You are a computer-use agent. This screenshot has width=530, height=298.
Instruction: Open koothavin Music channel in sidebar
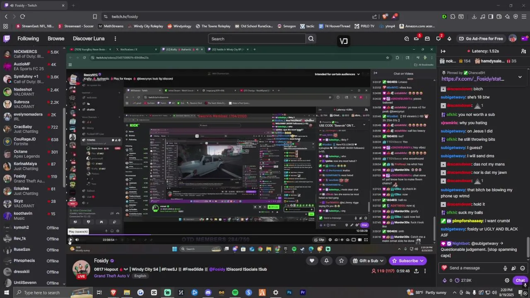pos(33,216)
